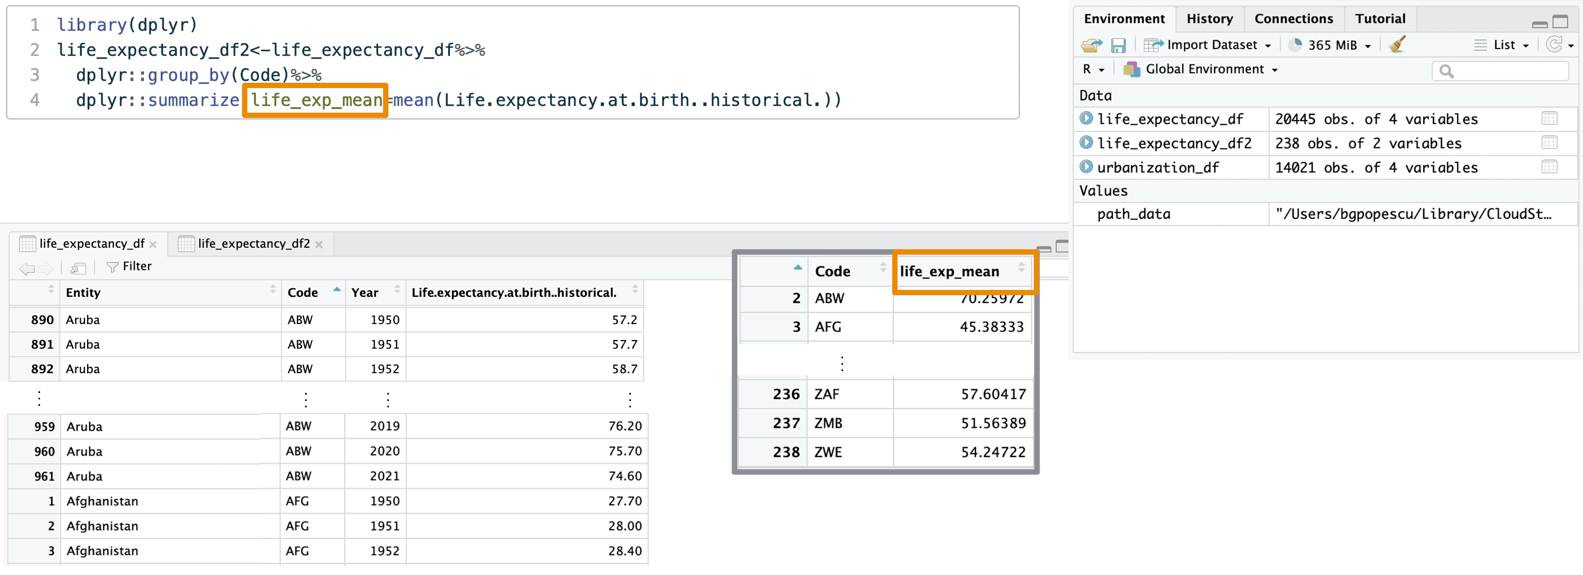
Task: Open the Global Environment dropdown
Action: pyautogui.click(x=1203, y=69)
